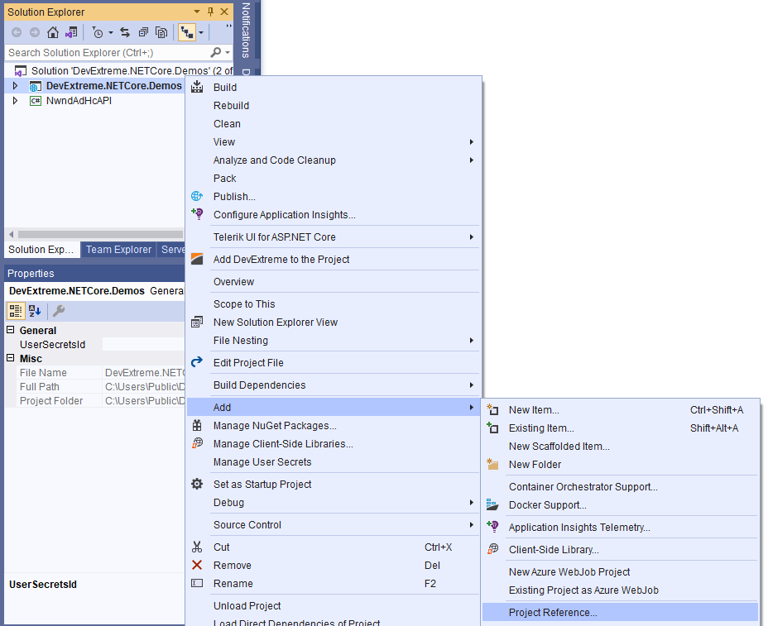
Task: Switch to the Team Explorer tab
Action: point(118,250)
